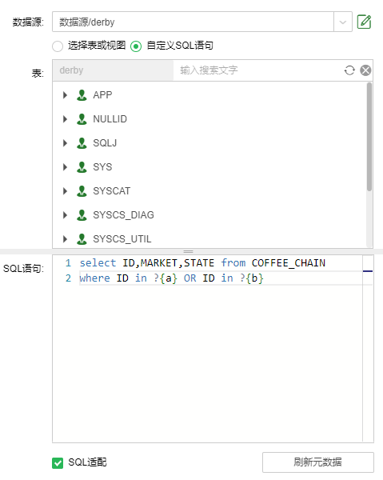The height and width of the screenshot is (480, 383).
Task: Click the SQLJ schema user icon
Action: pyautogui.click(x=82, y=143)
